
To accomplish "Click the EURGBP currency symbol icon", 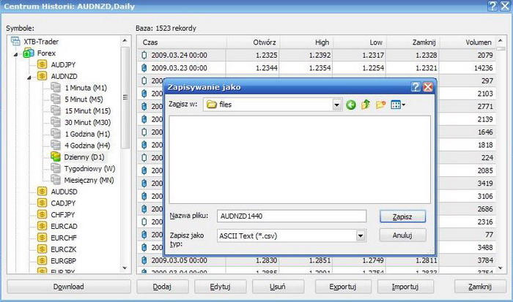I will 42,260.
